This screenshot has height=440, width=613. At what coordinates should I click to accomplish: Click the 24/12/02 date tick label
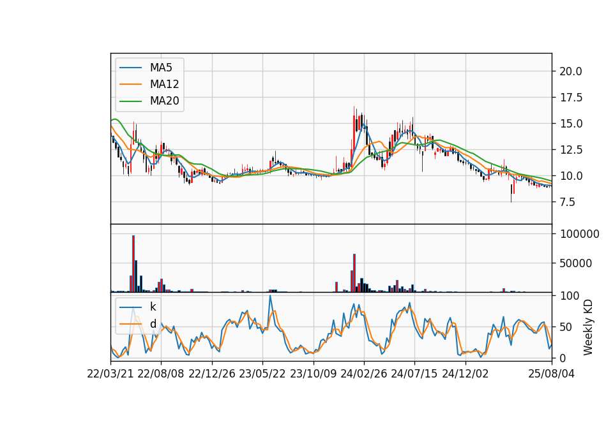(465, 374)
